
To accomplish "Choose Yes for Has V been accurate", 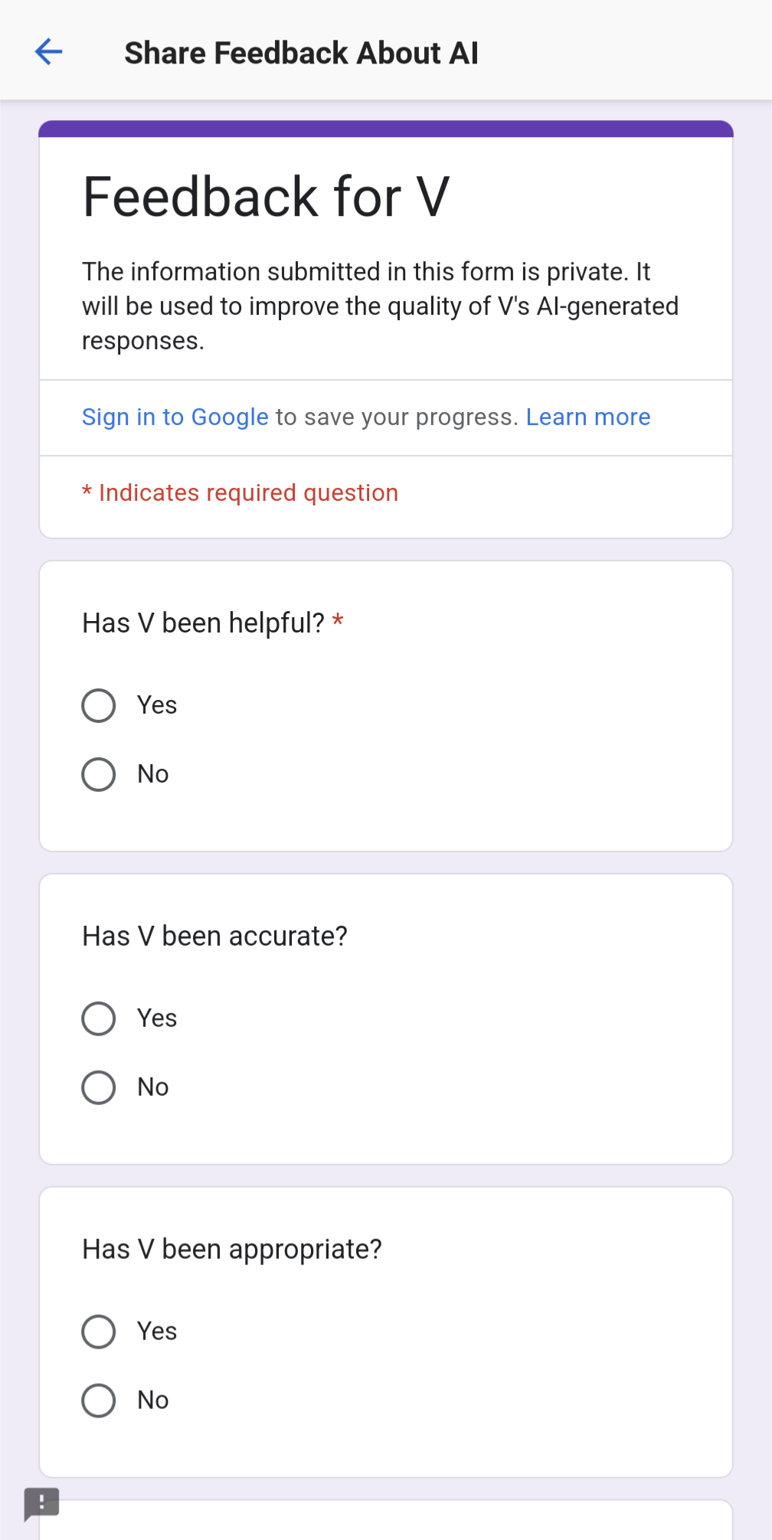I will pyautogui.click(x=99, y=1018).
